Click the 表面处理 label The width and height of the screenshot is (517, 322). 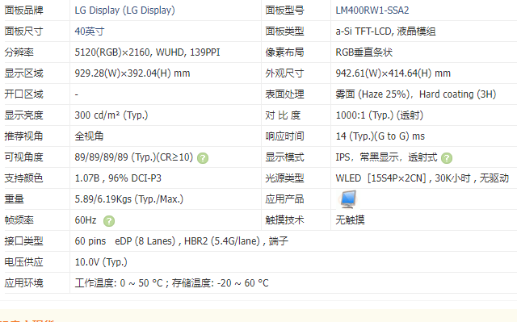tap(284, 94)
